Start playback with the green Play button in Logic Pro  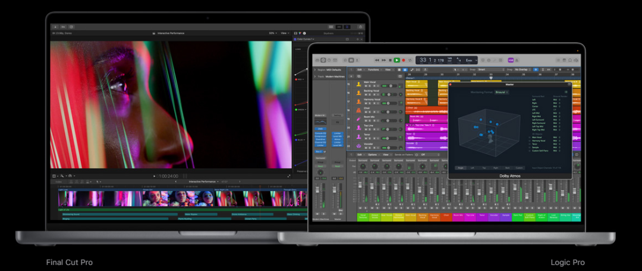click(x=396, y=60)
